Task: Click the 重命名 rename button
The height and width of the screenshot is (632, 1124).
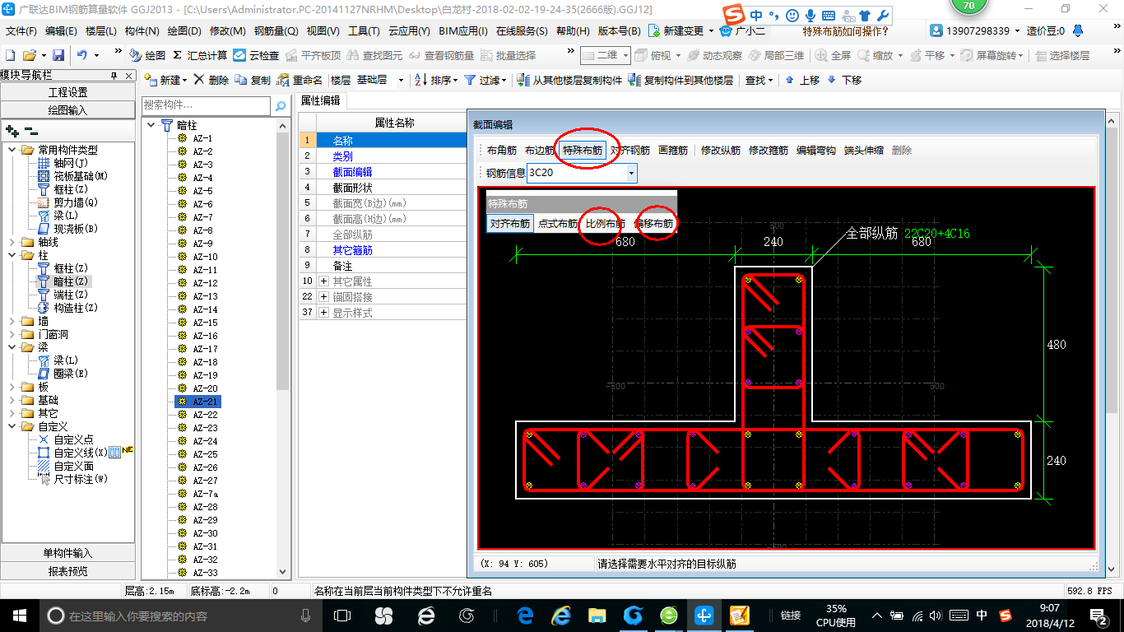Action: click(300, 80)
